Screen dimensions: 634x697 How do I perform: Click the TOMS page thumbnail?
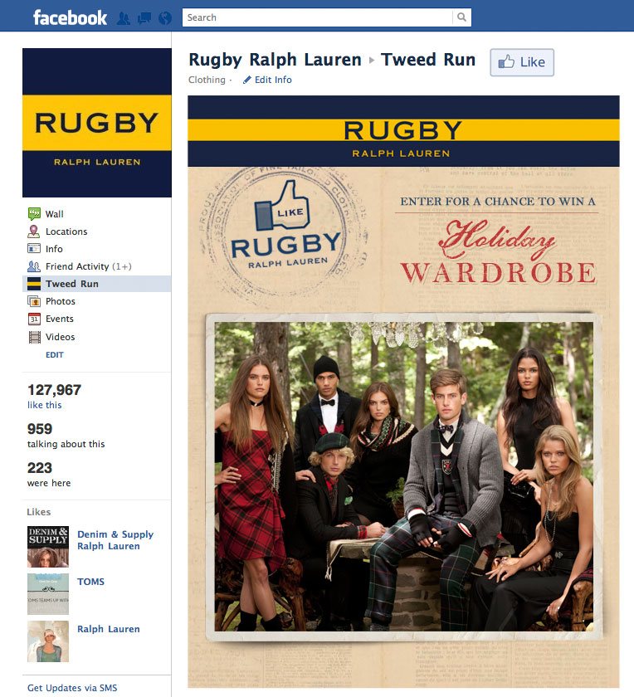point(48,594)
